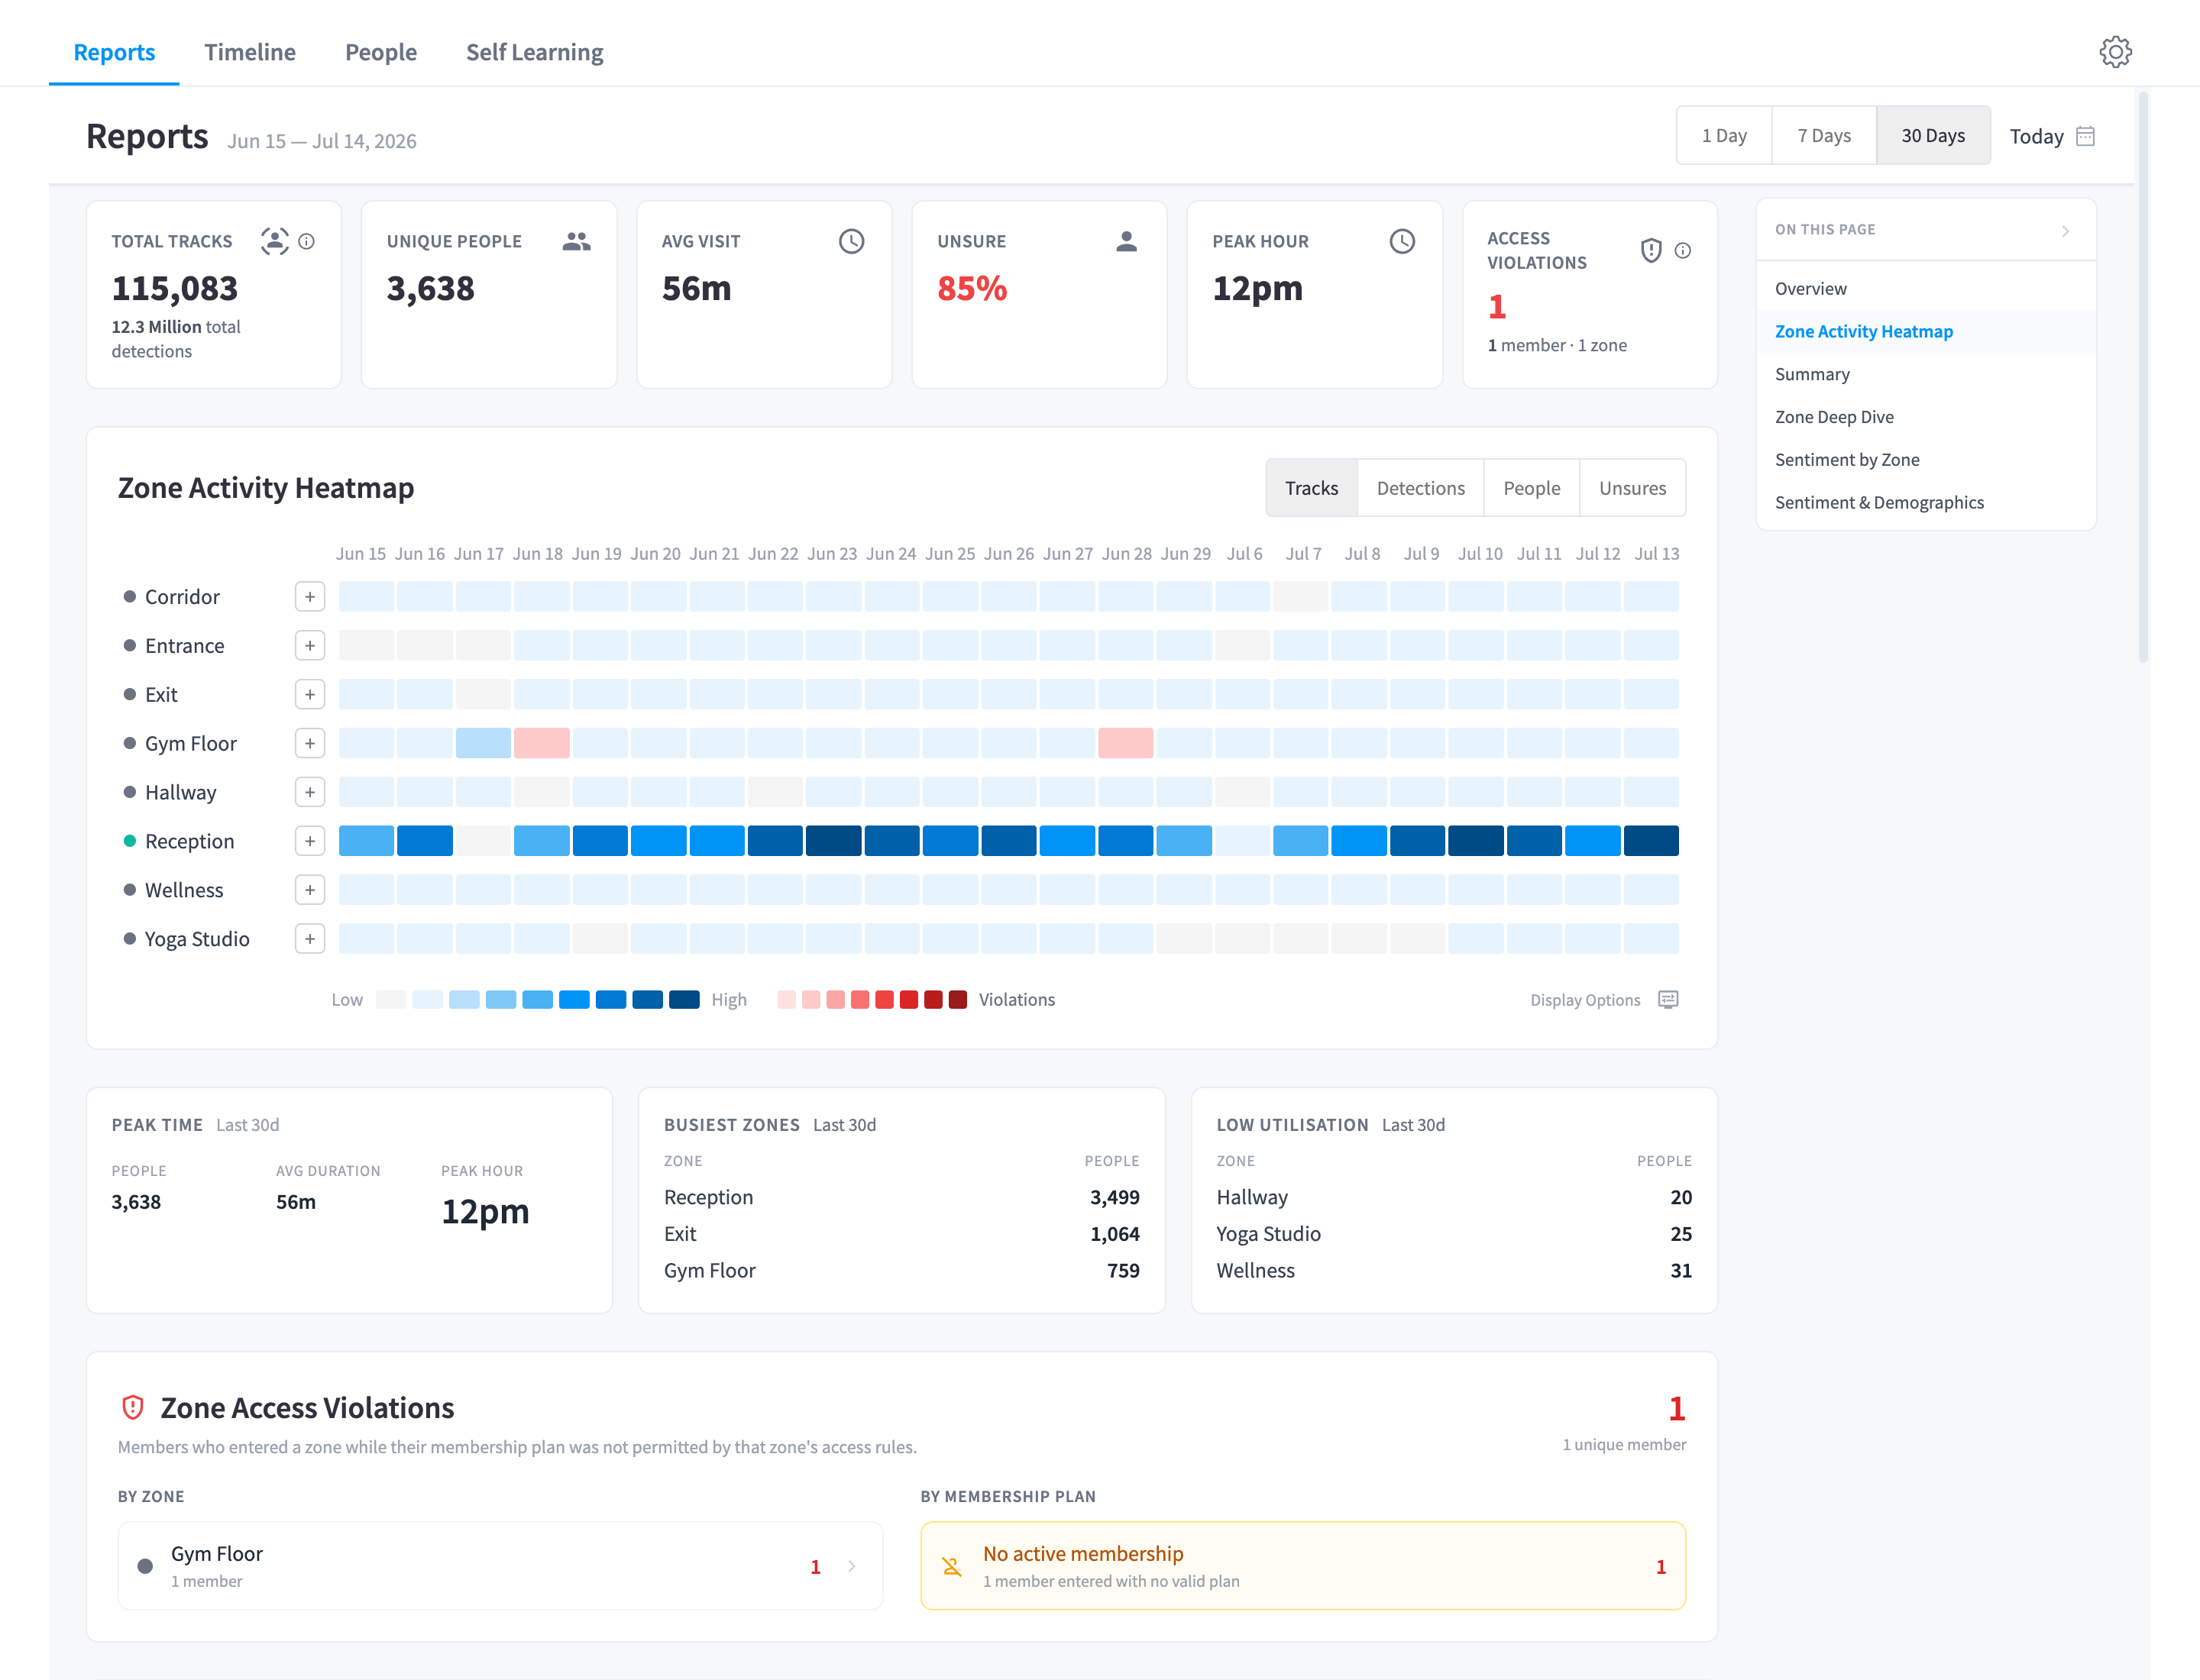2200x1680 pixels.
Task: Open the settings gear icon
Action: pyautogui.click(x=2114, y=52)
